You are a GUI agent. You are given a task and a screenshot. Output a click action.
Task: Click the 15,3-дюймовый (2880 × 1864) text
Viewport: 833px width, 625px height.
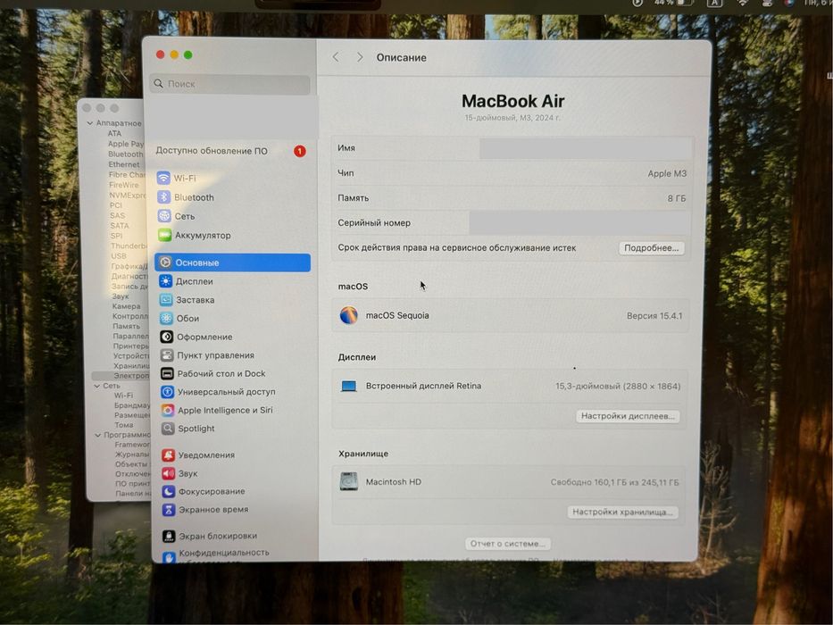[618, 387]
